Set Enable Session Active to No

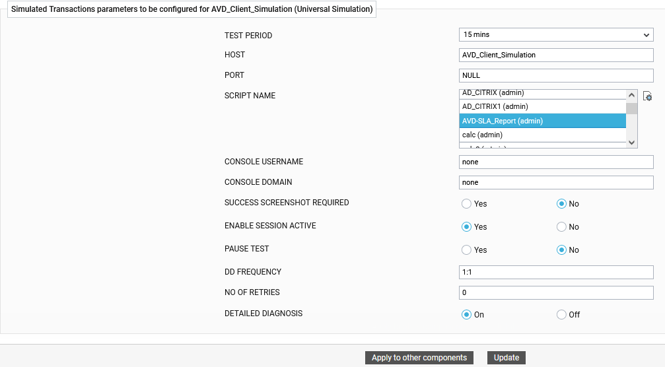[562, 227]
